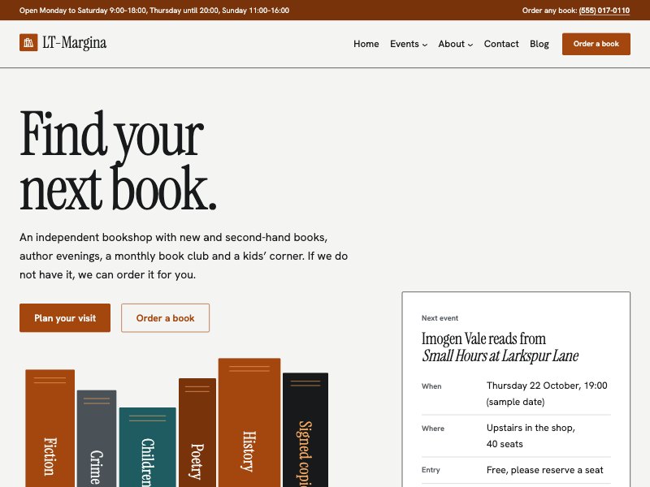Select the History book spine
This screenshot has height=487, width=650.
tap(249, 422)
